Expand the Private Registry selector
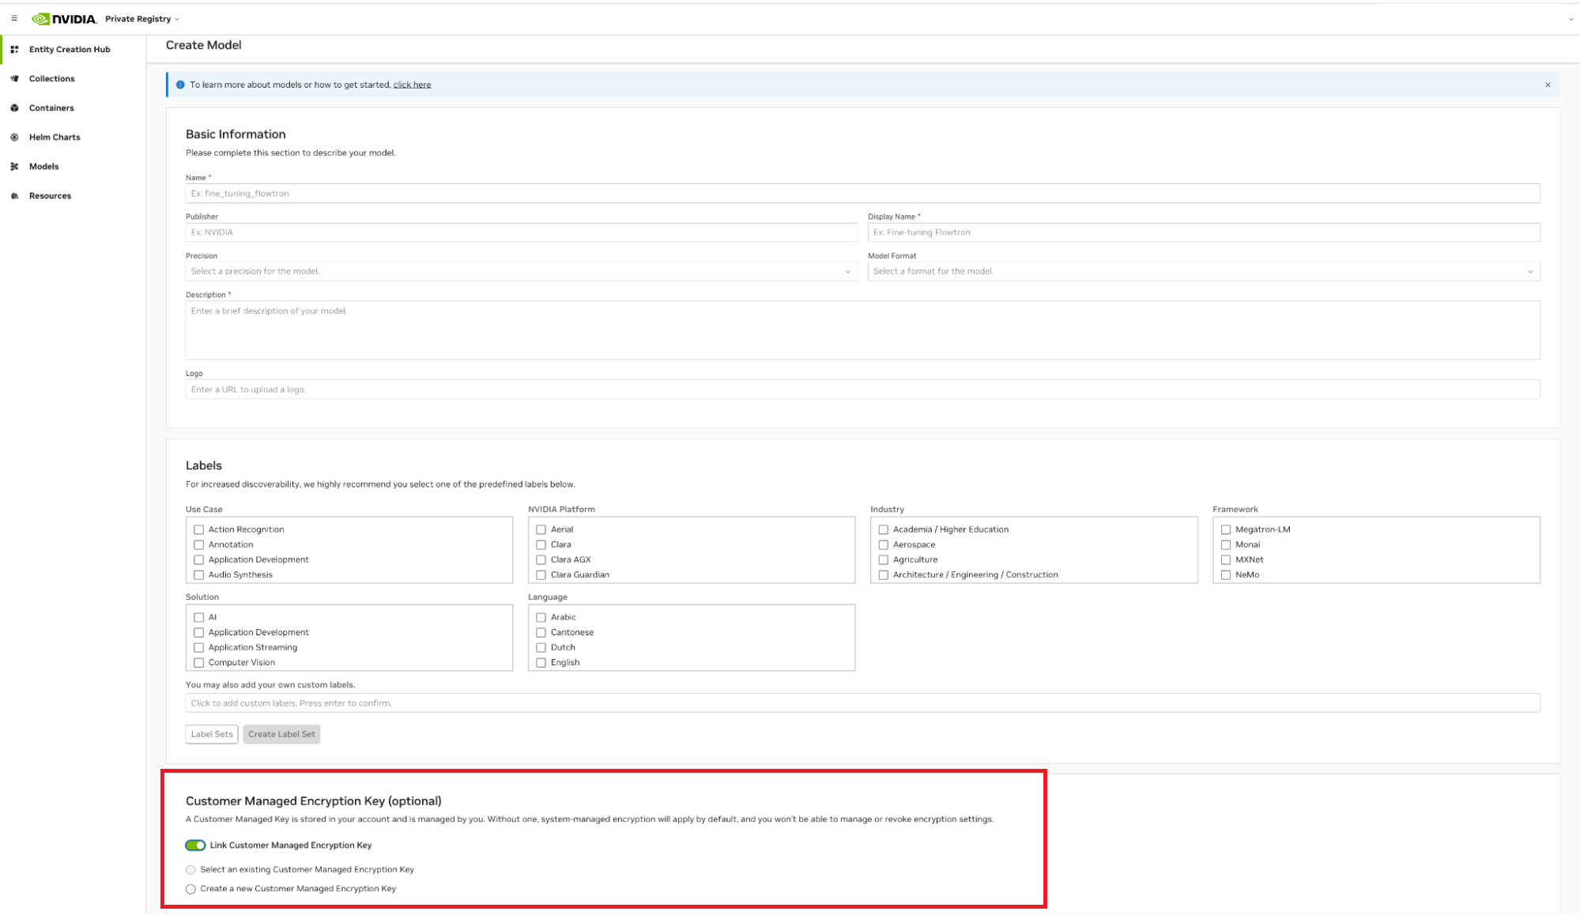The height and width of the screenshot is (915, 1580). pos(142,19)
